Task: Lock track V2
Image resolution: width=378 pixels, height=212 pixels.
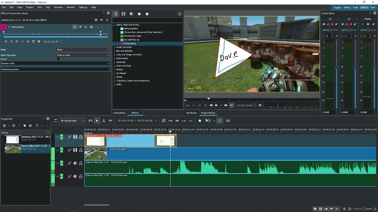Action: [81, 137]
